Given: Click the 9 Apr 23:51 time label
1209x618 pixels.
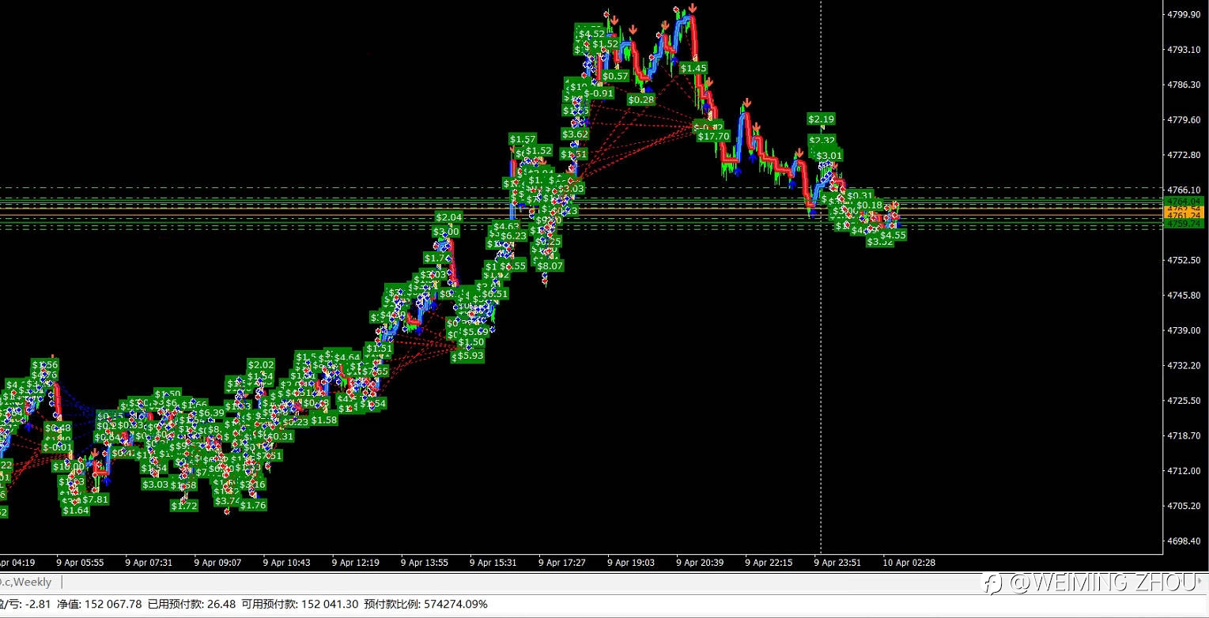Looking at the screenshot, I should [837, 563].
